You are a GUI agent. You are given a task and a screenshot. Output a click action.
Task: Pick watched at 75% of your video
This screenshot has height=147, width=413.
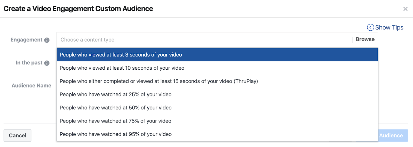point(115,121)
